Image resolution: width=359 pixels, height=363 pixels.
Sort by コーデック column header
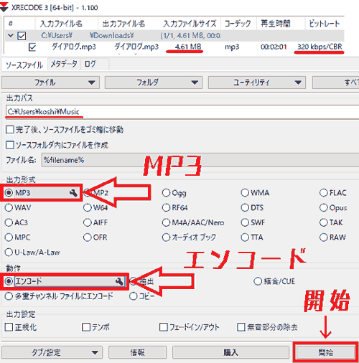pos(238,24)
